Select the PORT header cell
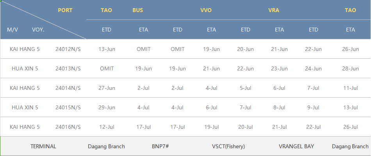The height and width of the screenshot is (156, 371). tap(65, 11)
